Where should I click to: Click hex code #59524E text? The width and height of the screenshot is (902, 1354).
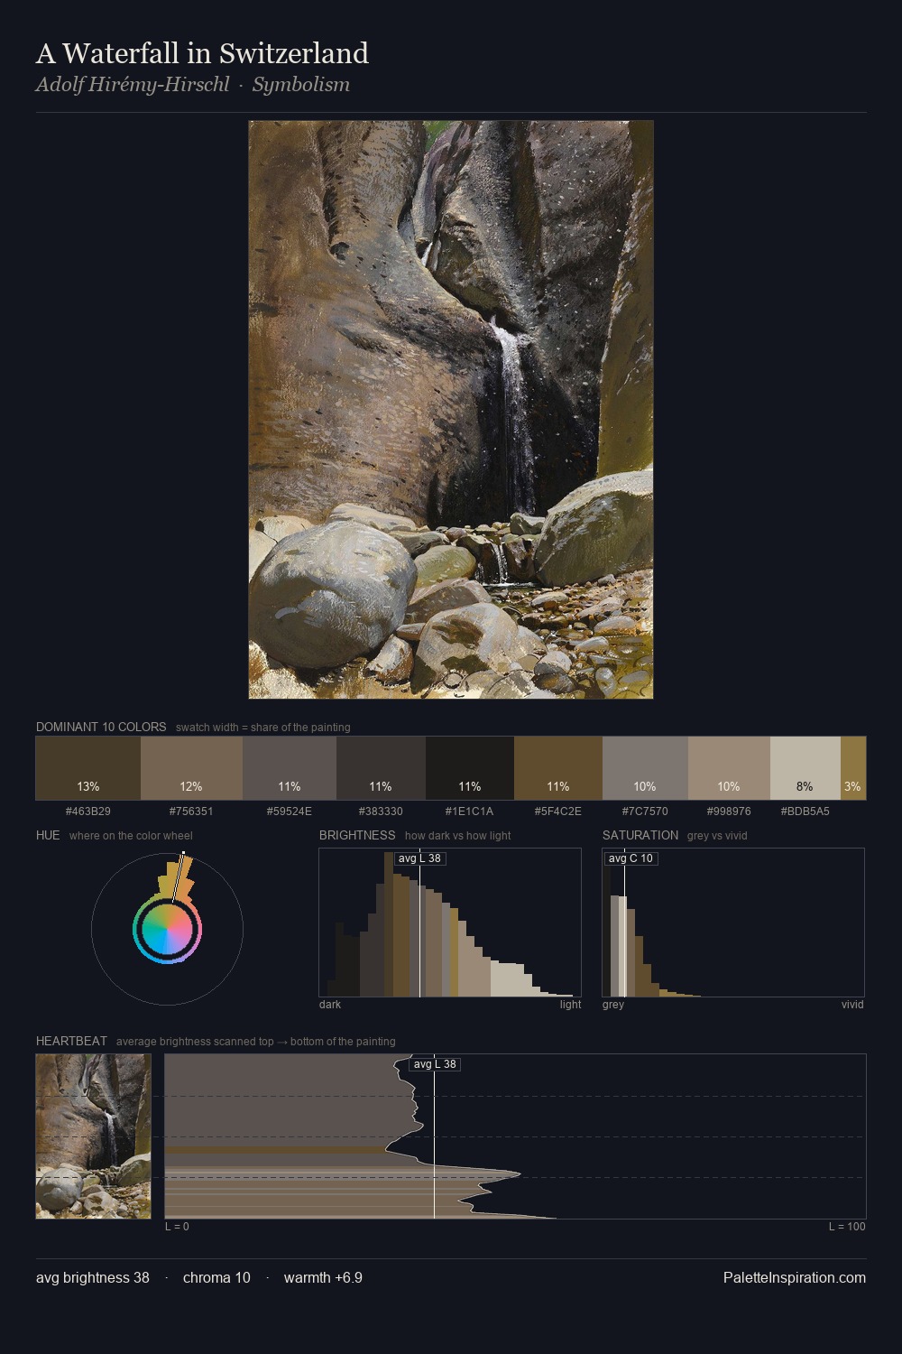point(290,811)
